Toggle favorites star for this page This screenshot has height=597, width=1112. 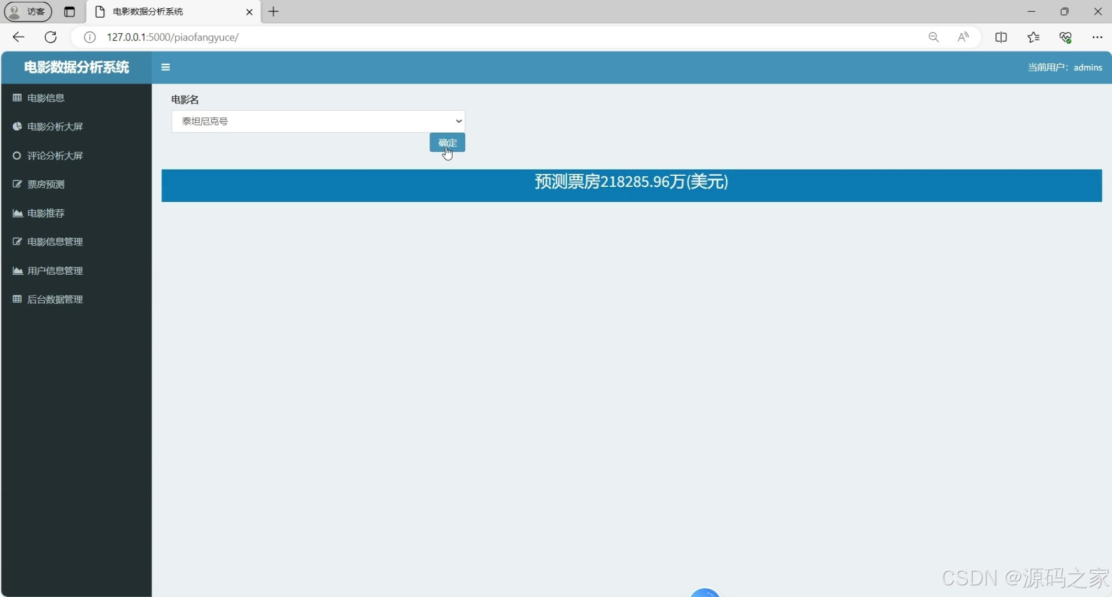pyautogui.click(x=1034, y=37)
